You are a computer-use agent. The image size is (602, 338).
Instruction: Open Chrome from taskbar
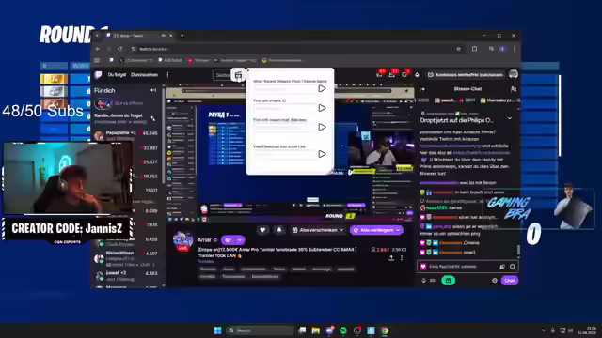tap(385, 330)
